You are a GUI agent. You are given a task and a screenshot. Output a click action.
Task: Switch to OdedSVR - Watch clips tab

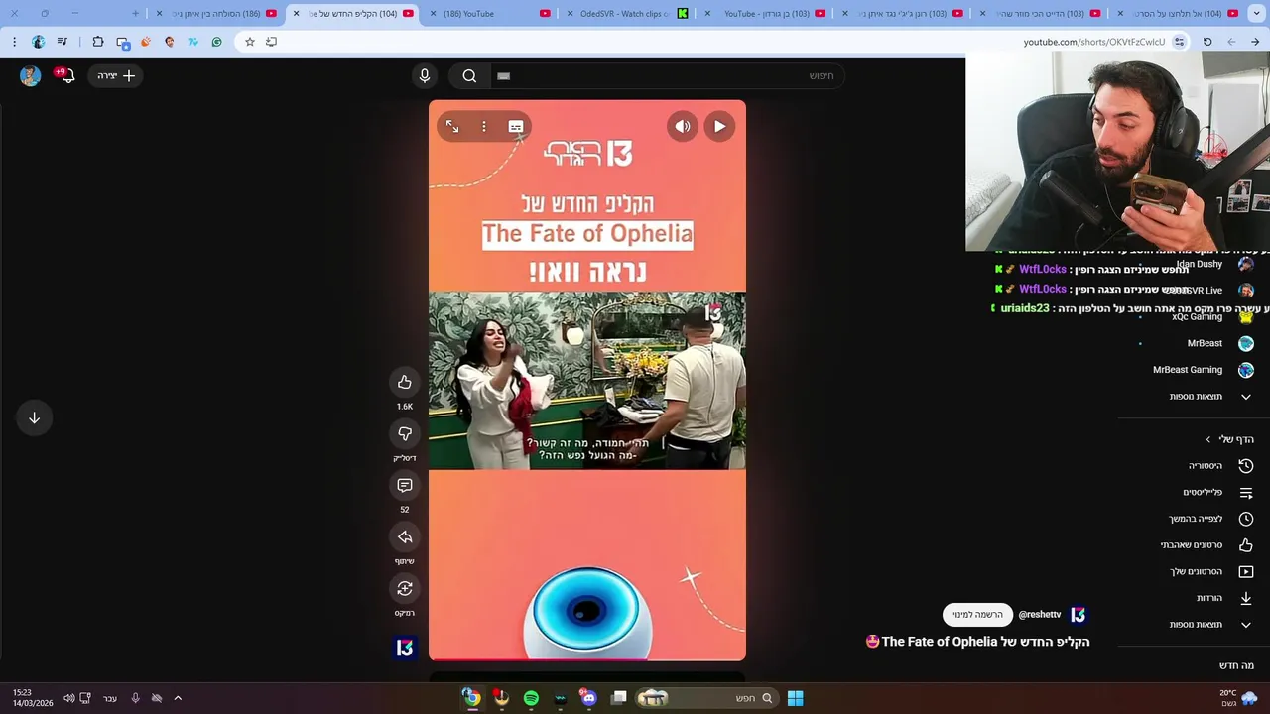(x=633, y=14)
